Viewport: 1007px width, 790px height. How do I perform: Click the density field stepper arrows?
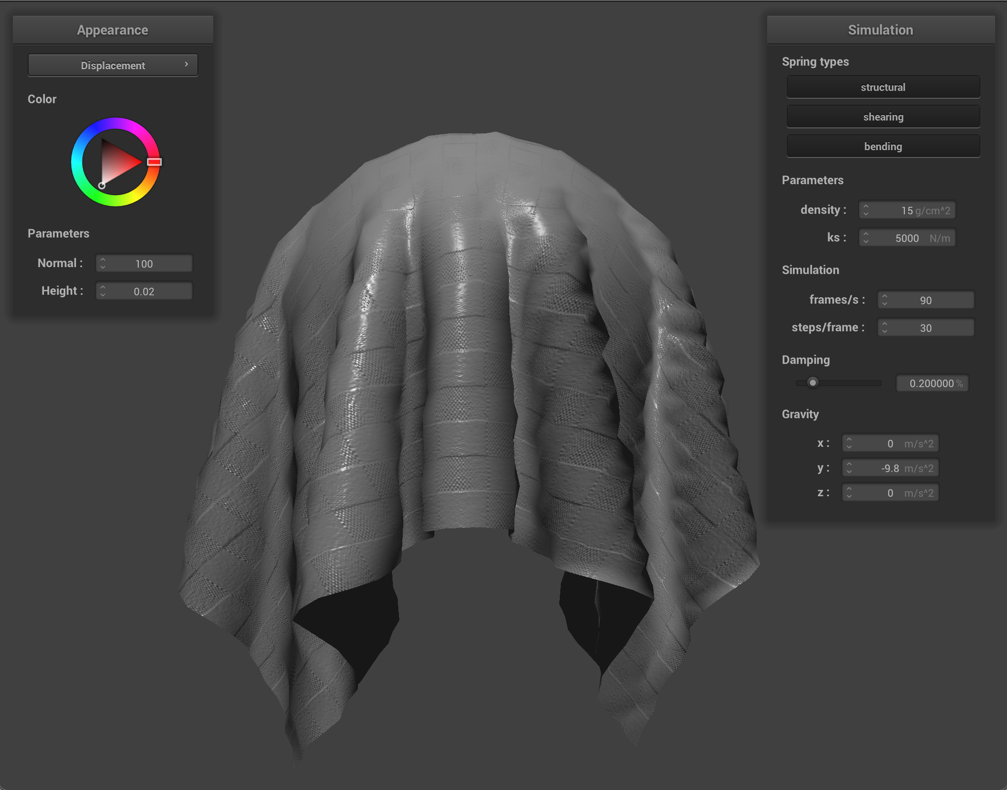(x=866, y=210)
